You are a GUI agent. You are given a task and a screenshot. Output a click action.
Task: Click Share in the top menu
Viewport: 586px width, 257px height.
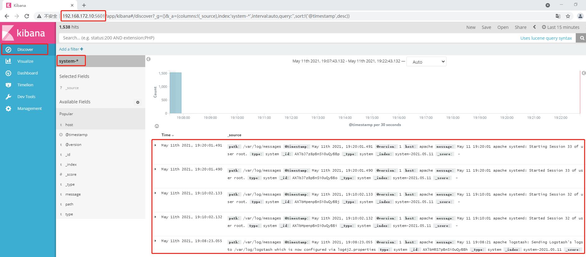pos(520,27)
